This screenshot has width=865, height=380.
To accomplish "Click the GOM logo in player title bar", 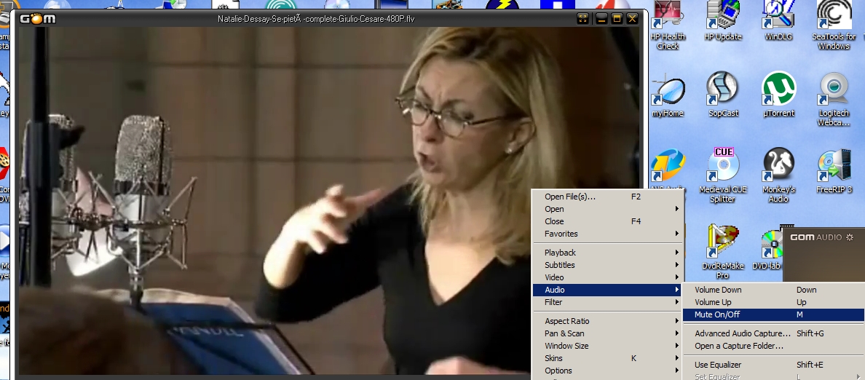I will coord(38,19).
